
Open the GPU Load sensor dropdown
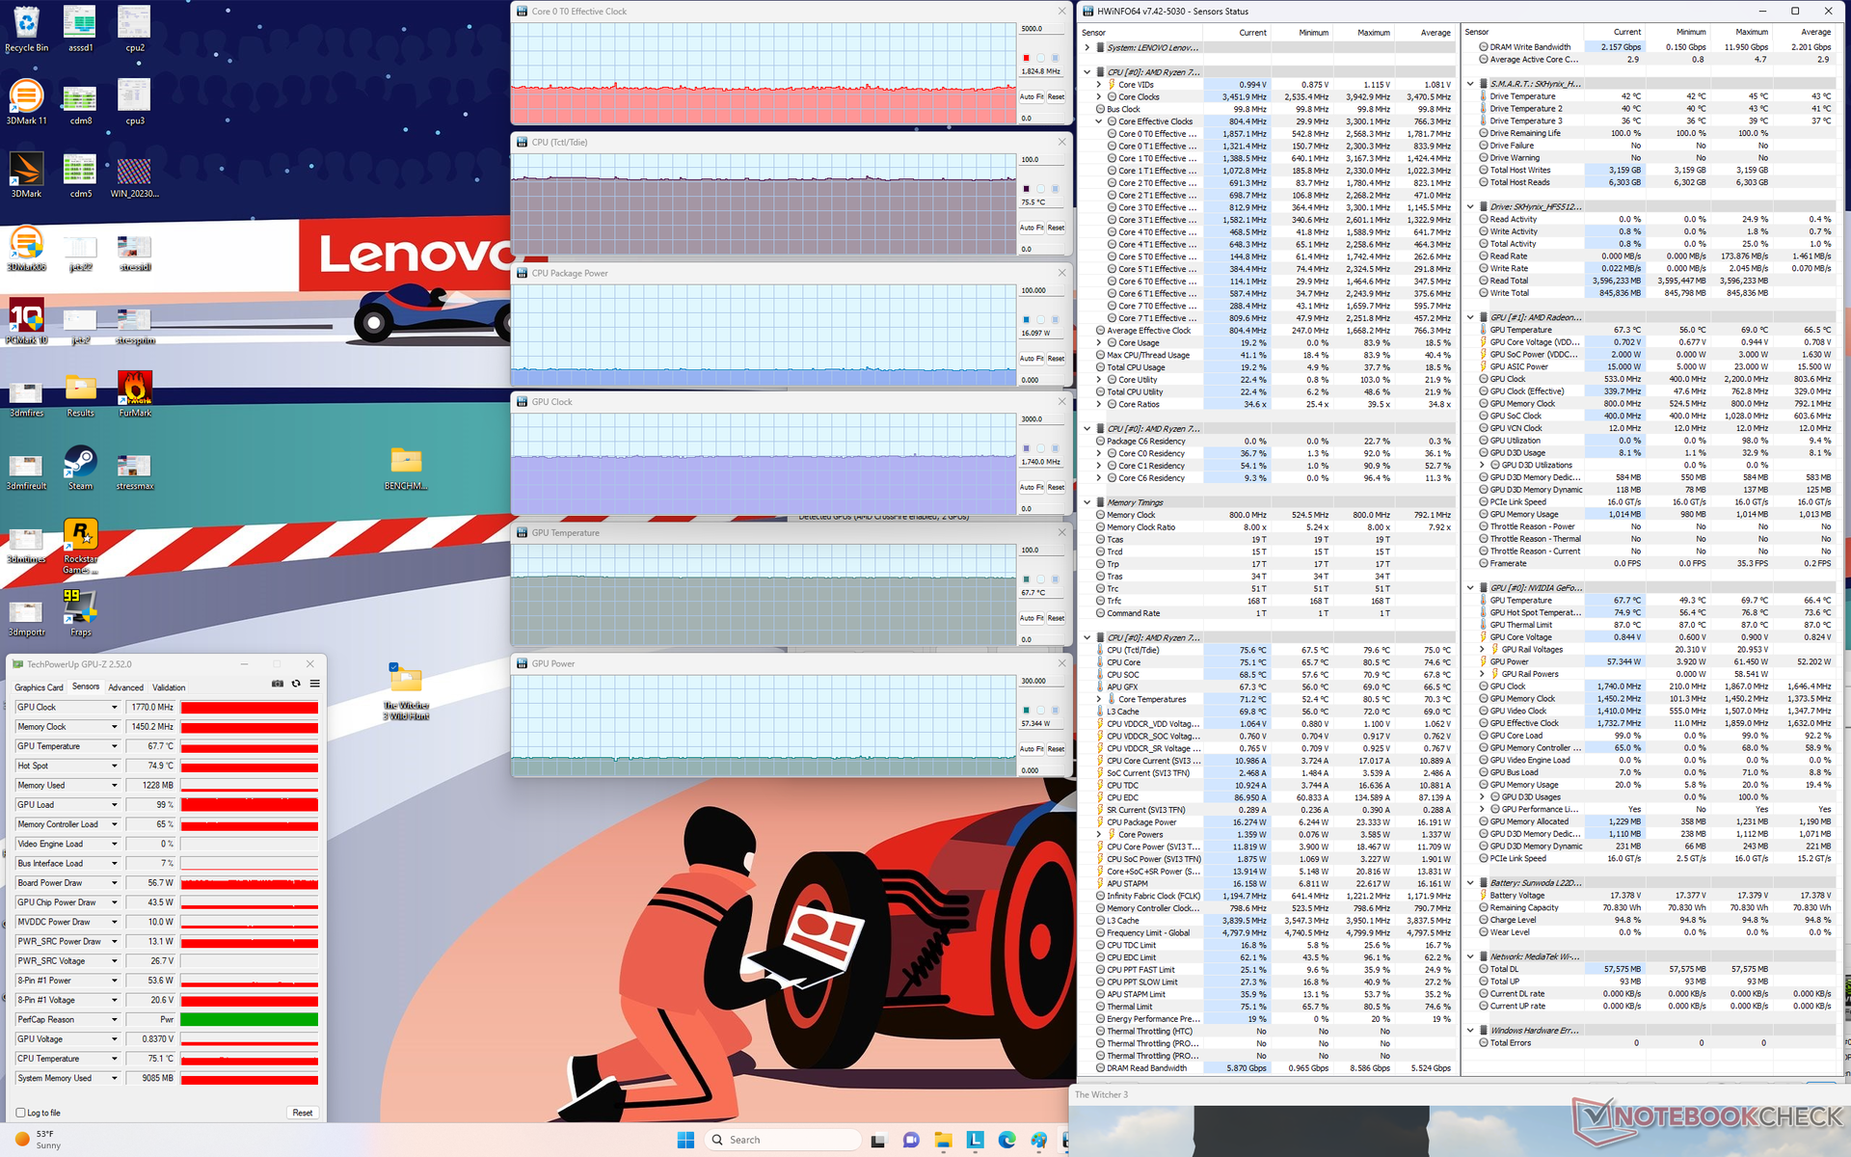pyautogui.click(x=114, y=805)
